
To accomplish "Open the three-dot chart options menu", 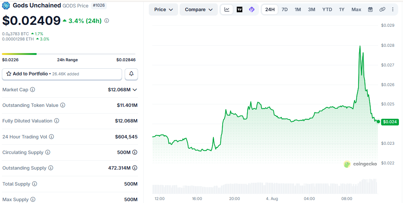I will point(393,10).
